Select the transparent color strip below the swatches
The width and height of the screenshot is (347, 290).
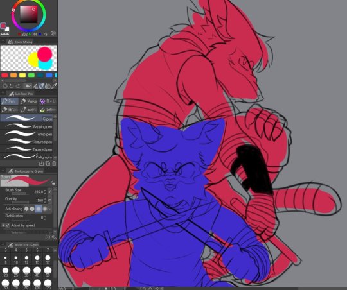tap(4, 34)
